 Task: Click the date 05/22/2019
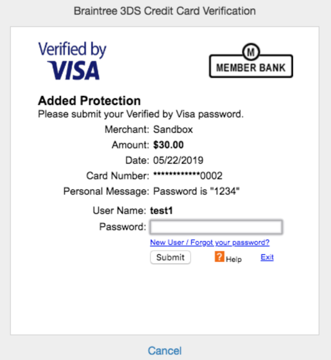tap(178, 161)
